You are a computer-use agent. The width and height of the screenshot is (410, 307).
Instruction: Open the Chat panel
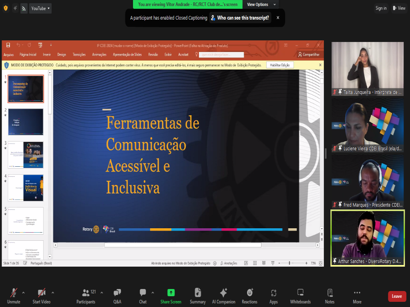click(143, 296)
